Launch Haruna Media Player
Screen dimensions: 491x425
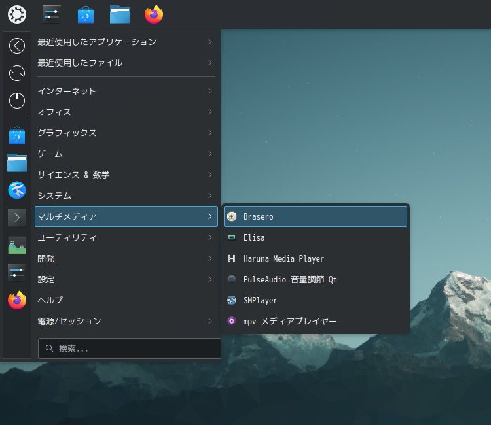tap(316, 258)
